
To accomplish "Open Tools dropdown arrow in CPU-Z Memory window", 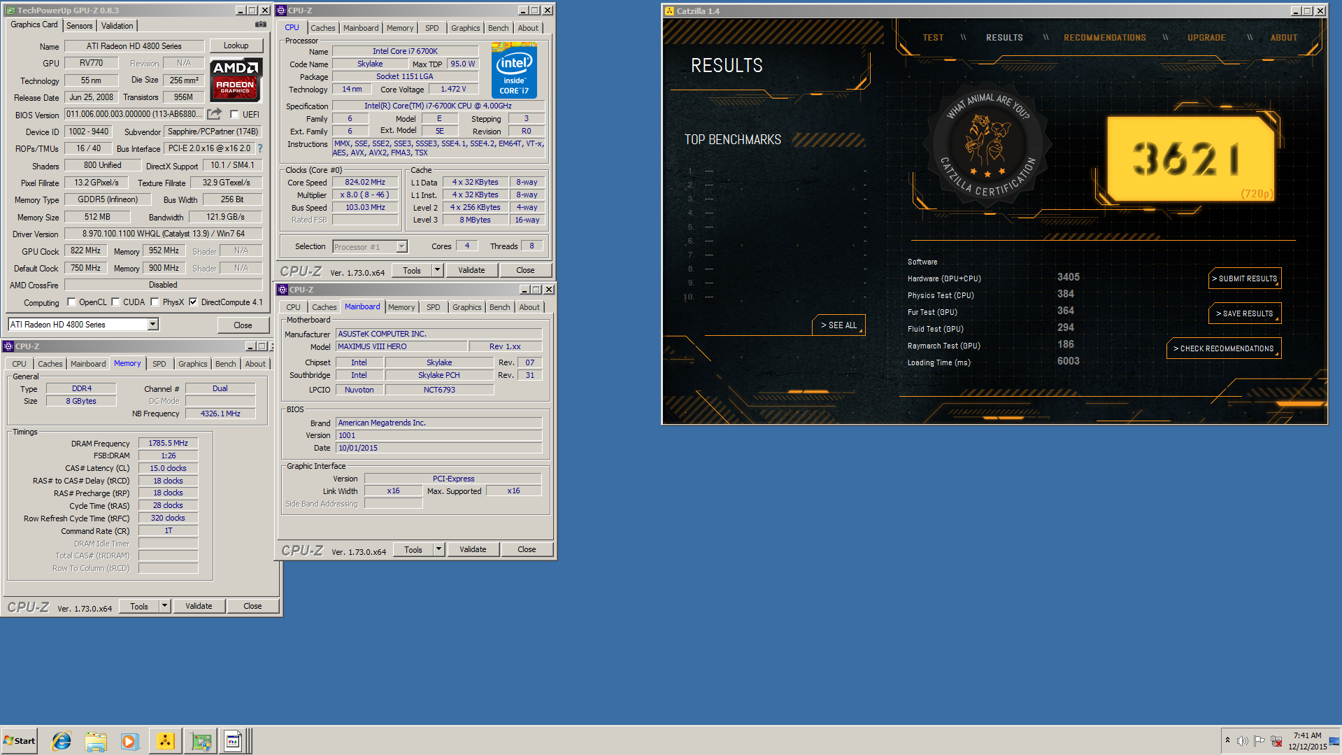I will (x=164, y=606).
